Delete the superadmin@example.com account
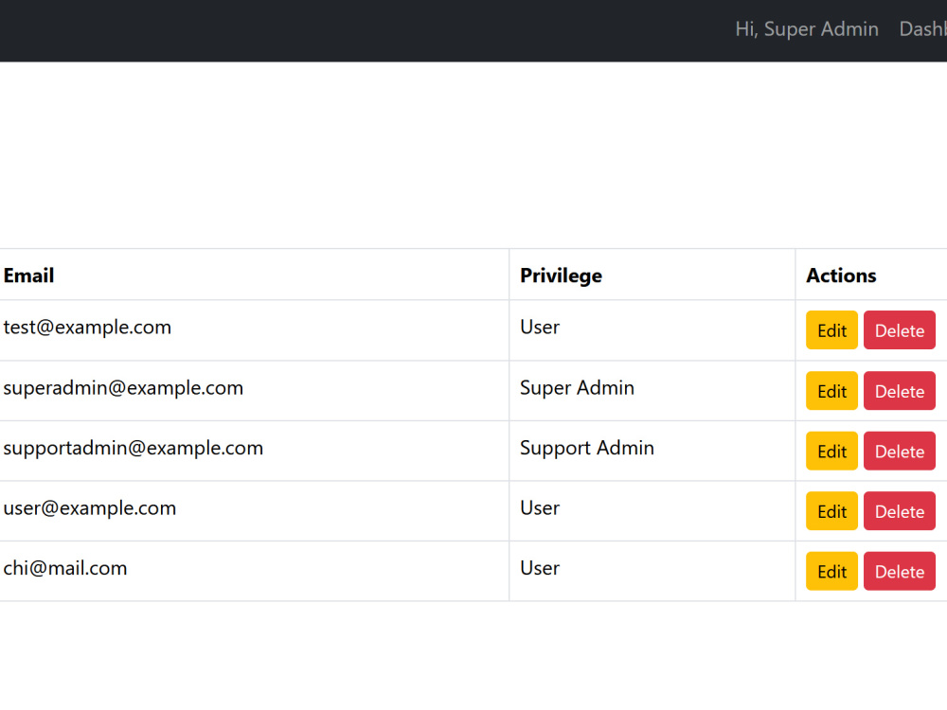The width and height of the screenshot is (947, 710). click(x=900, y=391)
